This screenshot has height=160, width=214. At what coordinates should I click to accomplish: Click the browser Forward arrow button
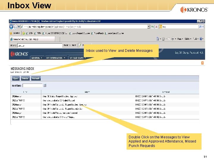[x=15, y=27]
